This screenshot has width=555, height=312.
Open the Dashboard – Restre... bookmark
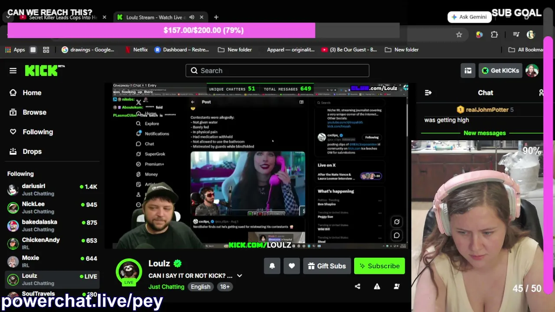pos(182,50)
